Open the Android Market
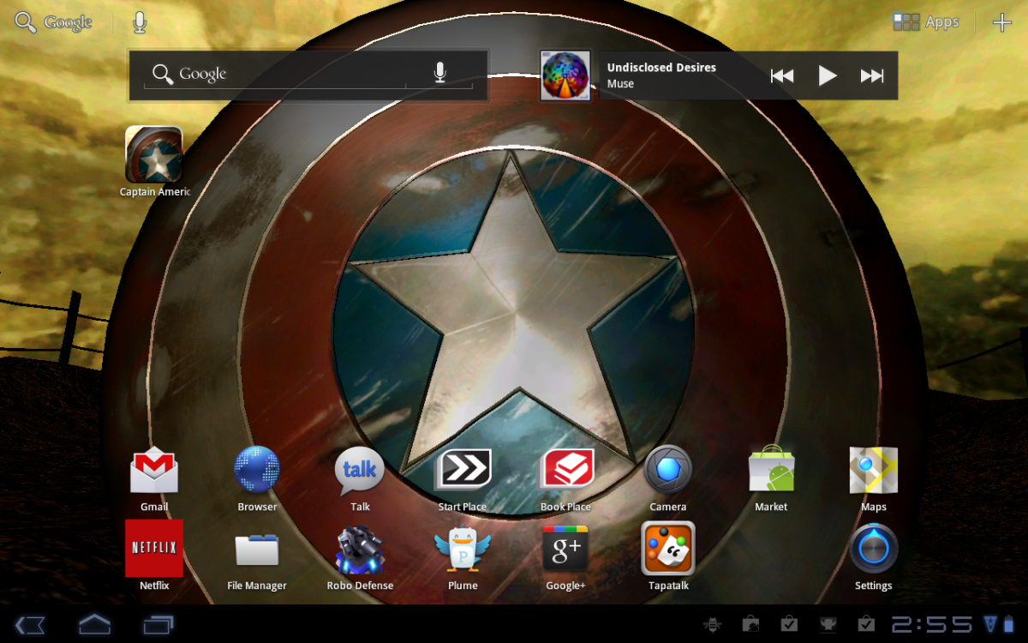Viewport: 1028px width, 643px height. pyautogui.click(x=771, y=470)
